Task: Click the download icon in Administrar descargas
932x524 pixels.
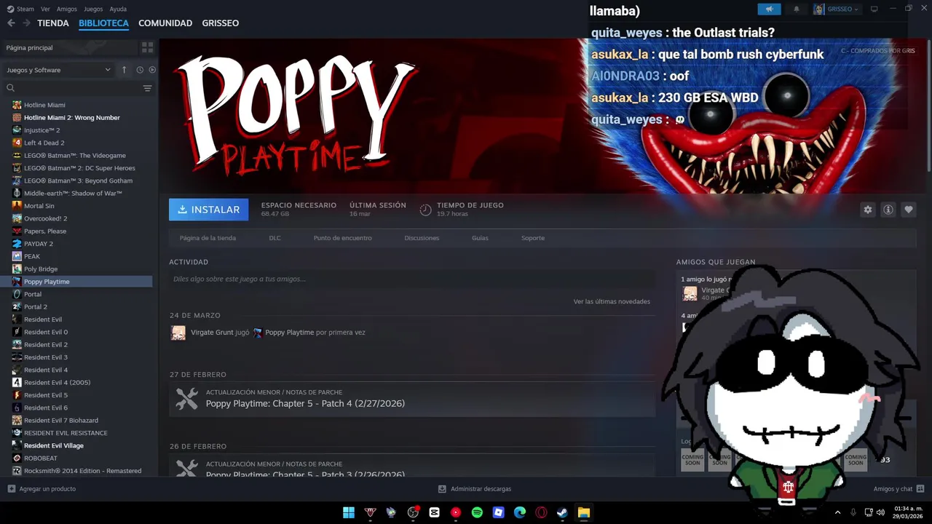Action: click(x=442, y=489)
